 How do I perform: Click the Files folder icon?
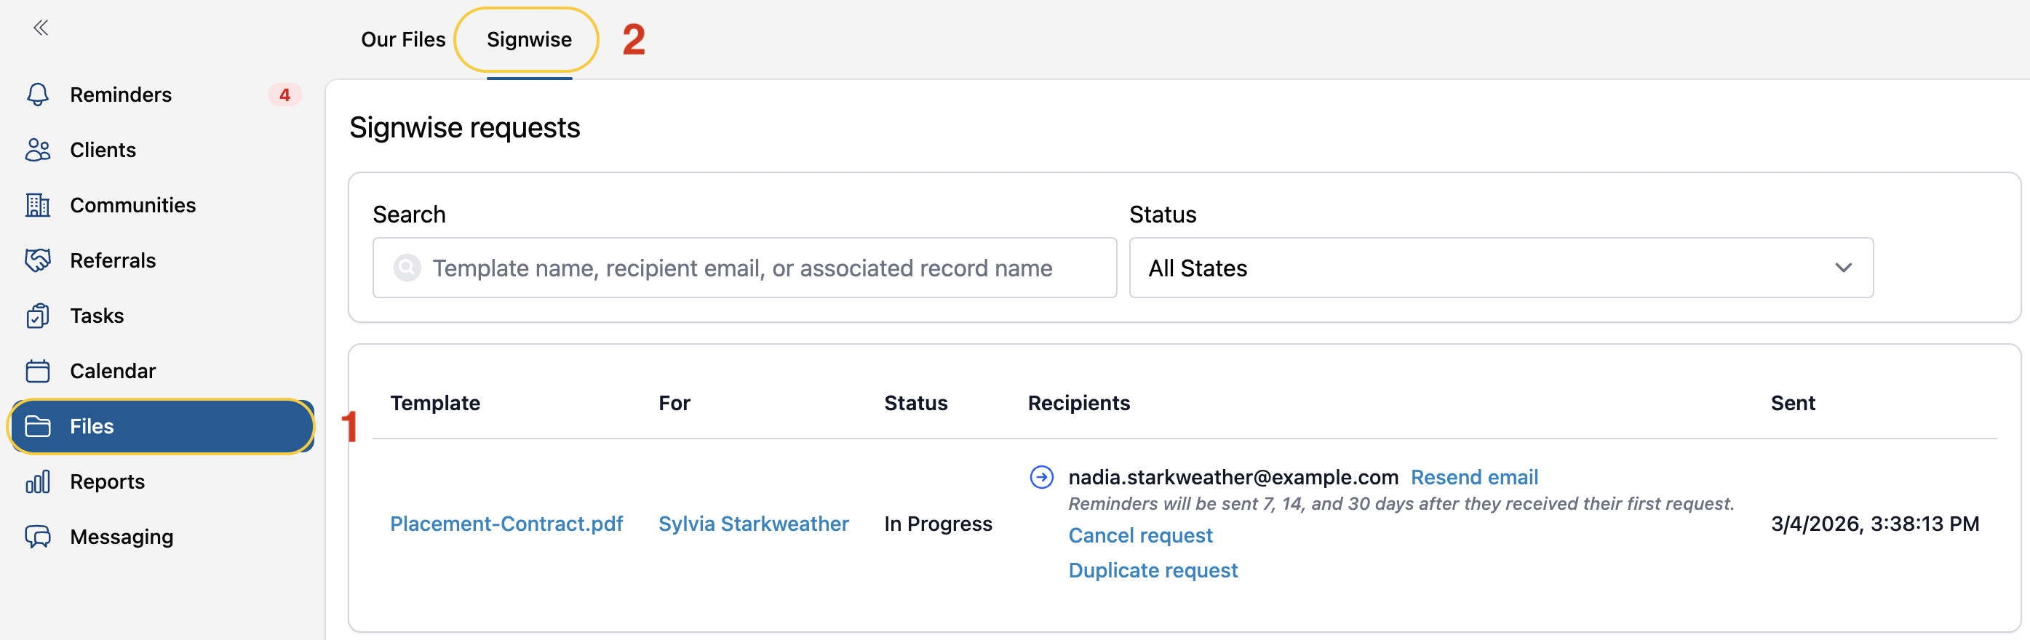[38, 426]
